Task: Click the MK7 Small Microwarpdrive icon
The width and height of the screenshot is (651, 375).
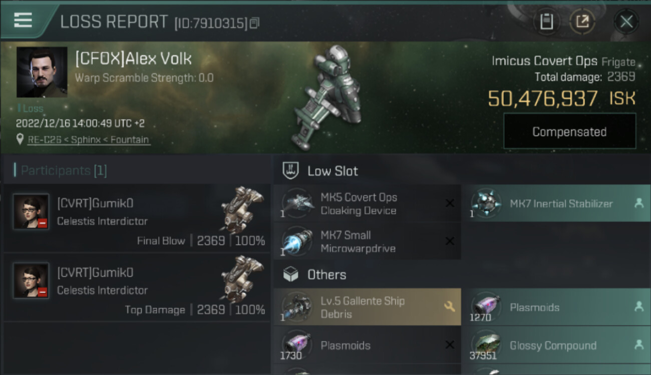Action: pyautogui.click(x=297, y=241)
